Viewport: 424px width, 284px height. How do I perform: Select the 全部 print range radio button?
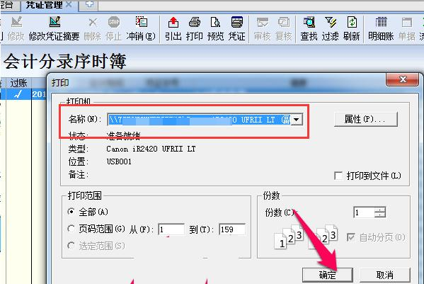pos(71,212)
